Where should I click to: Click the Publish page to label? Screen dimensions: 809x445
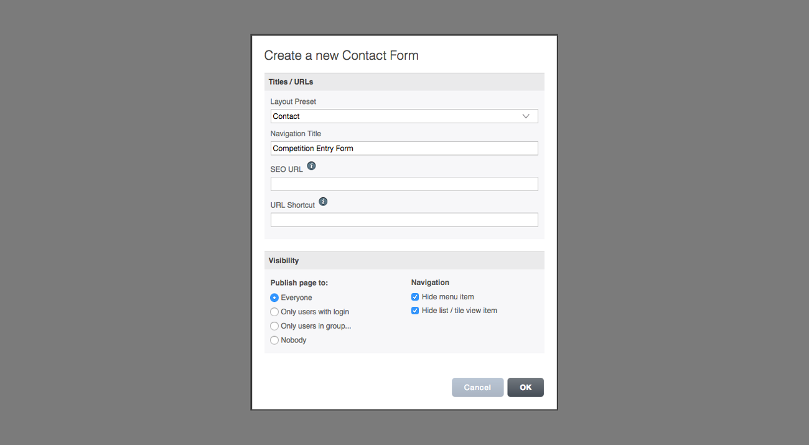tap(299, 283)
